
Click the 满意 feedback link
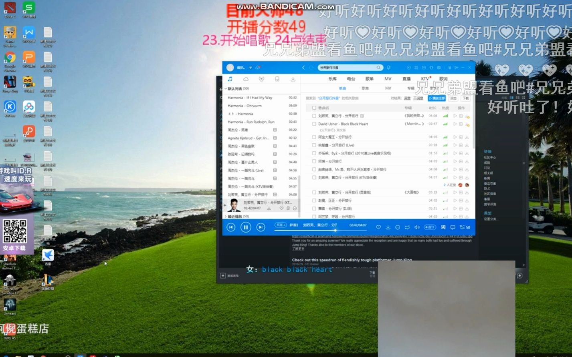click(x=407, y=98)
